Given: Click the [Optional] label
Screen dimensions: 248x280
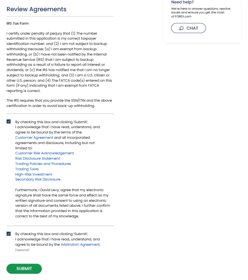Looking at the screenshot, I should coord(22,250).
